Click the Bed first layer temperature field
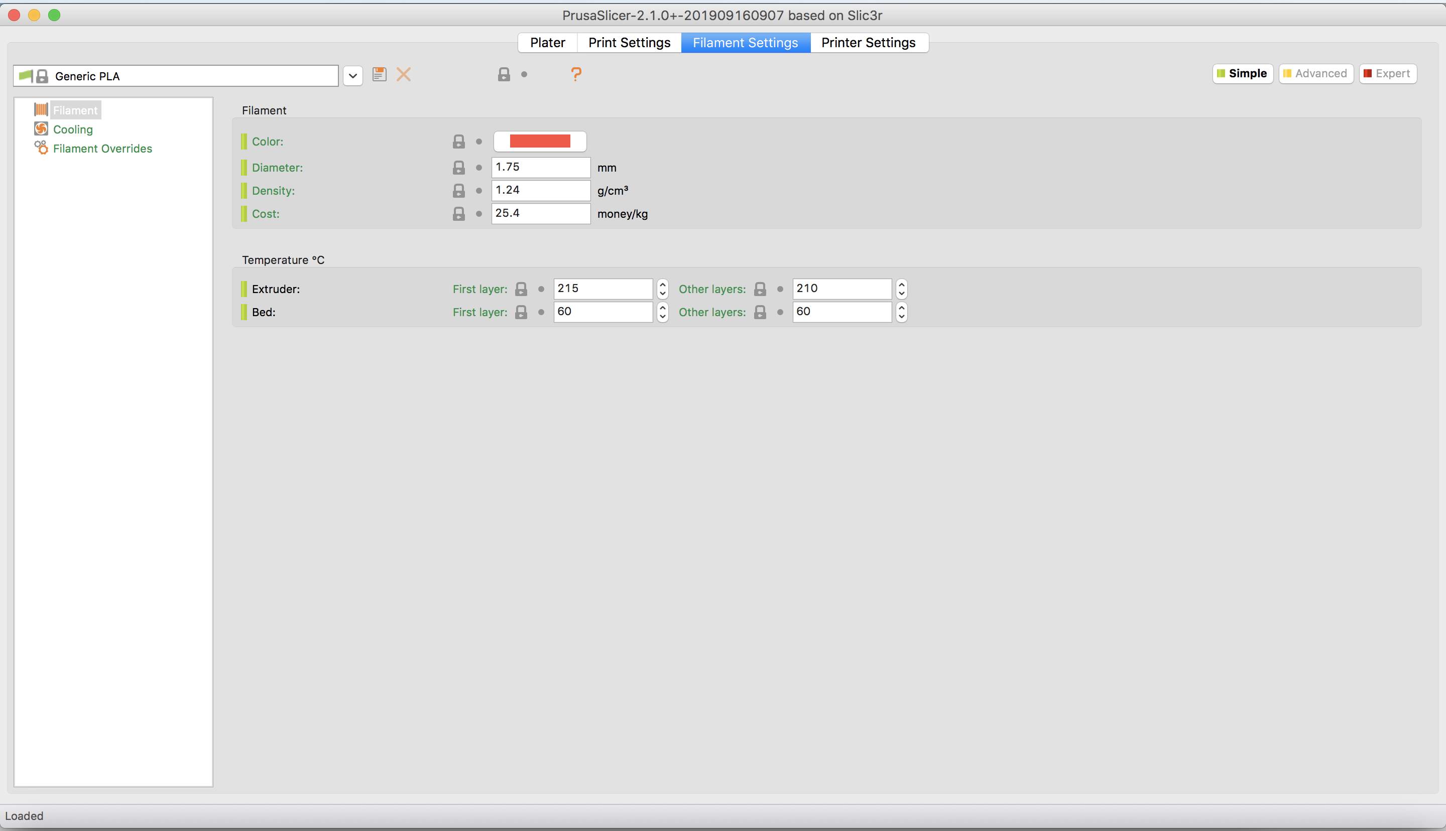Viewport: 1446px width, 831px height. click(603, 312)
